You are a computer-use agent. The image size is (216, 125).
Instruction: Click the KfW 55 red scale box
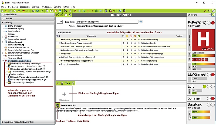193,60
